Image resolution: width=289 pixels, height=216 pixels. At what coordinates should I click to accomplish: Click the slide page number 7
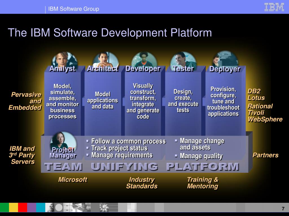point(283,209)
